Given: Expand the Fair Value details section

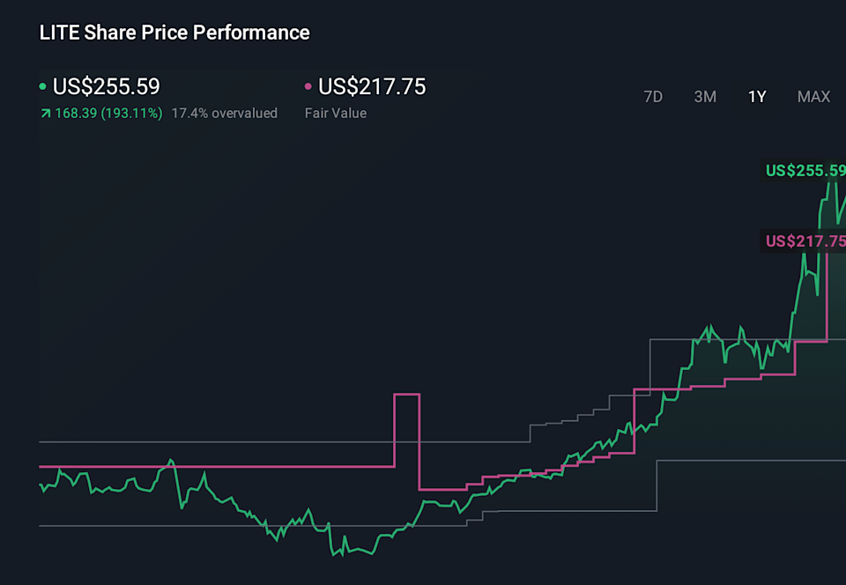Looking at the screenshot, I should pos(335,113).
